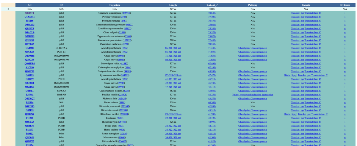Open Transket_pyr domain in Q6B8T1 row
The image size is (357, 146).
[x=297, y=13]
